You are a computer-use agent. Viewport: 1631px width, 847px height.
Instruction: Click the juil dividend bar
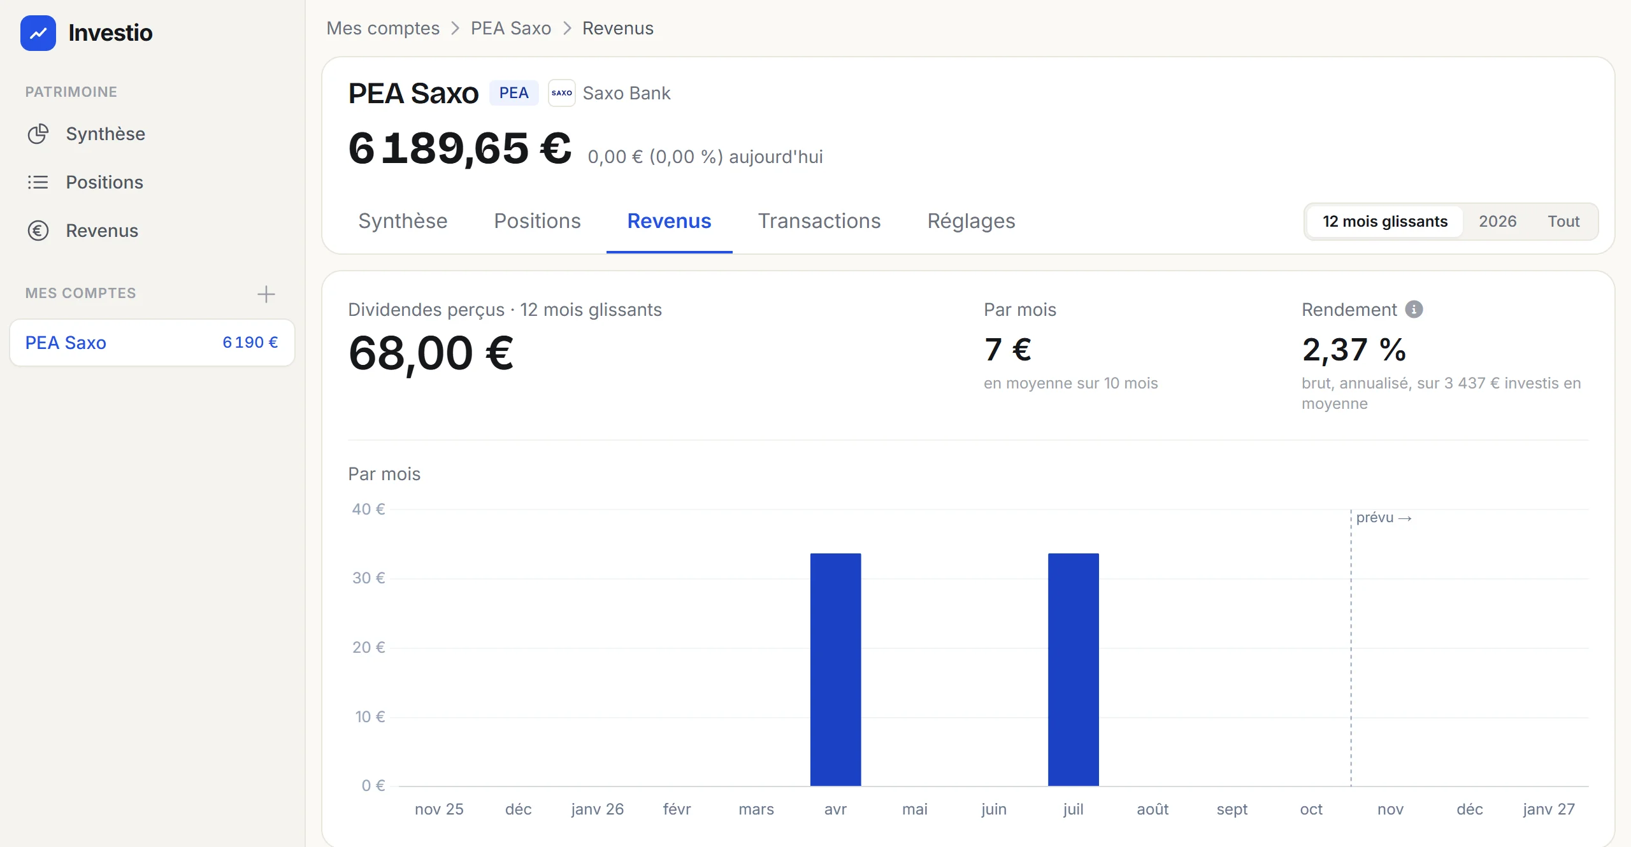pyautogui.click(x=1073, y=669)
